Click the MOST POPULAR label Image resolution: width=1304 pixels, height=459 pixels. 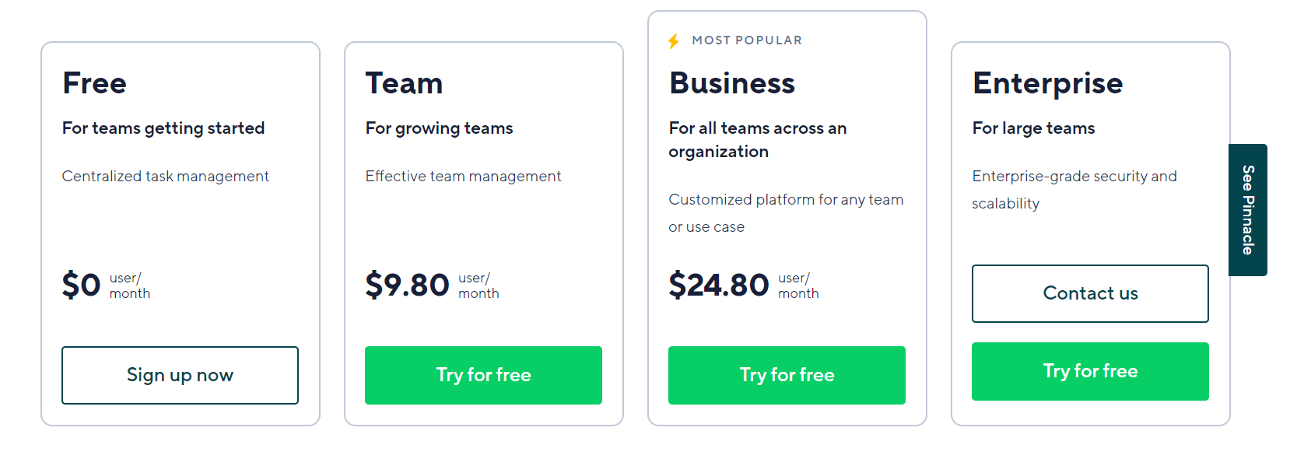pos(747,40)
